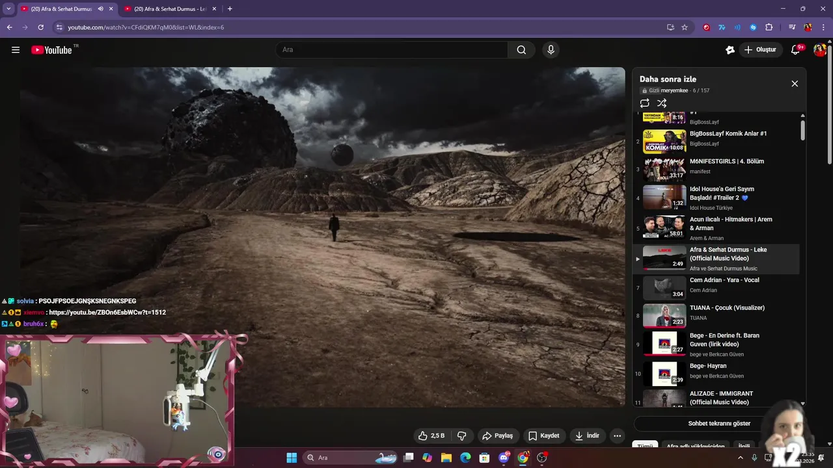
Task: Open YouTube notifications bell
Action: [795, 50]
